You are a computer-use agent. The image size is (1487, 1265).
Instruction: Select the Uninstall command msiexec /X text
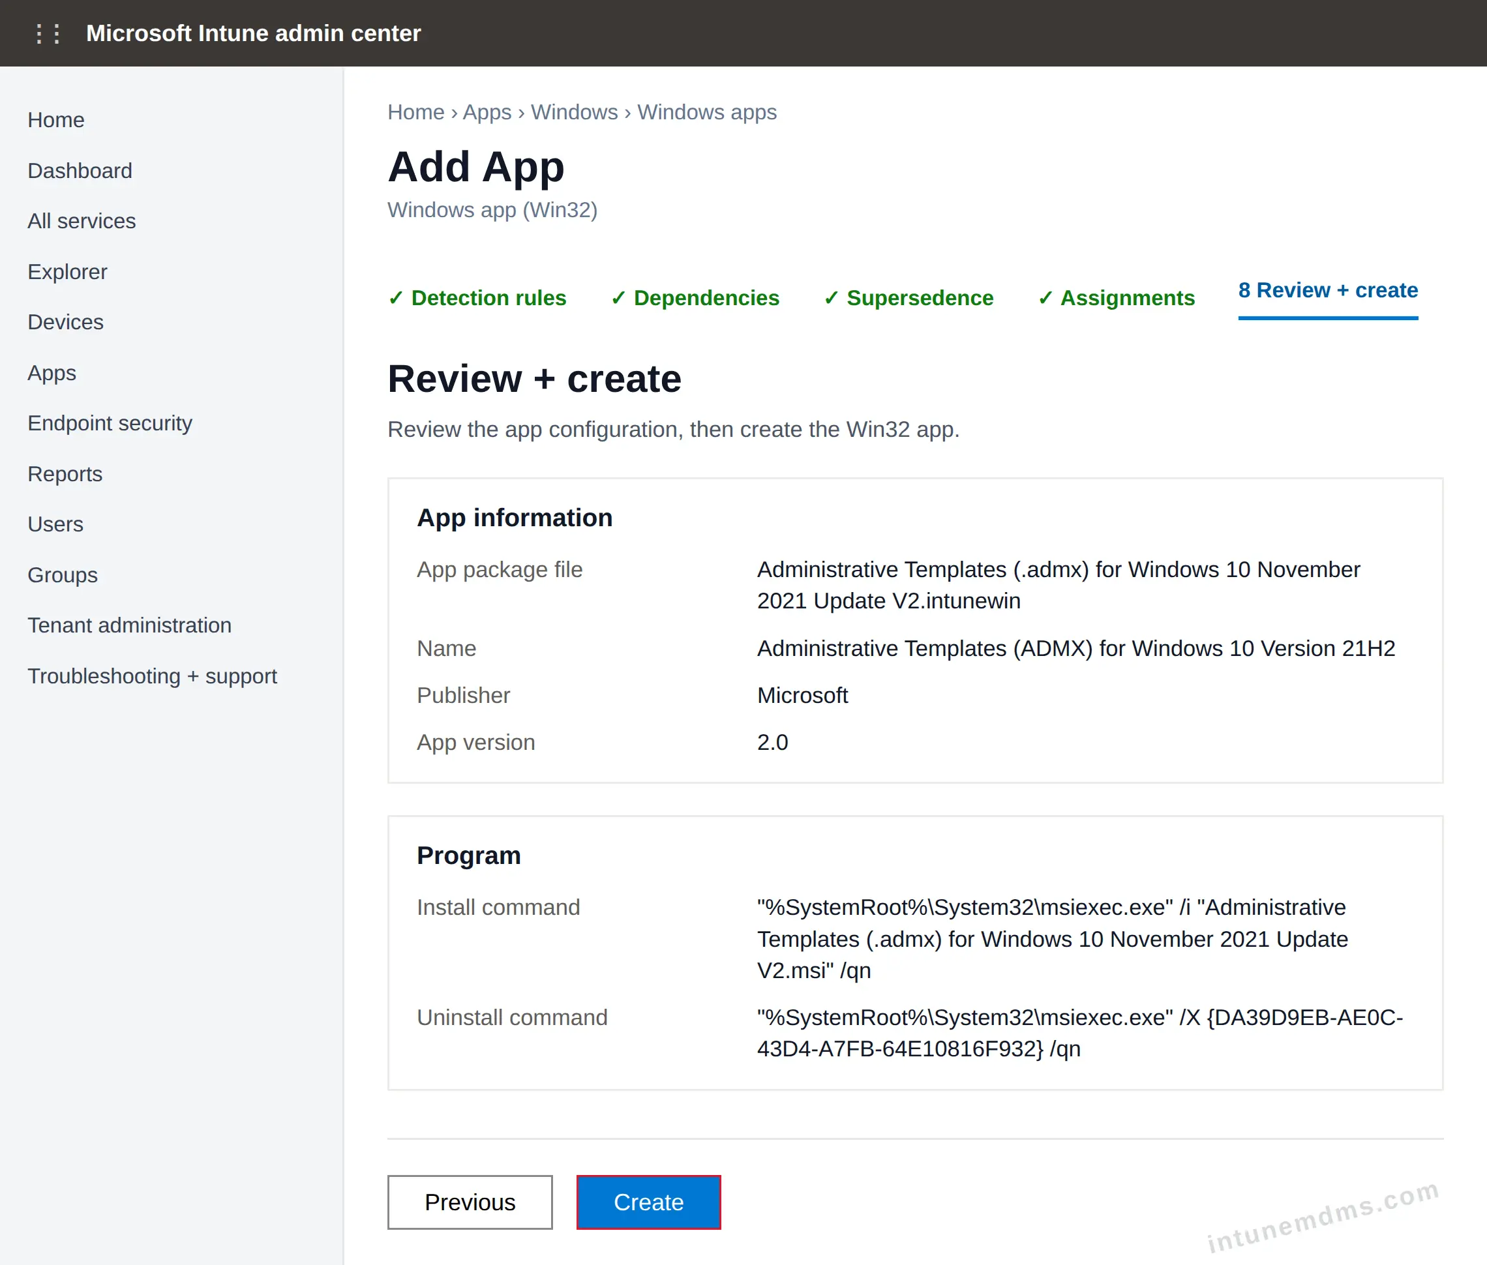(x=1080, y=1034)
